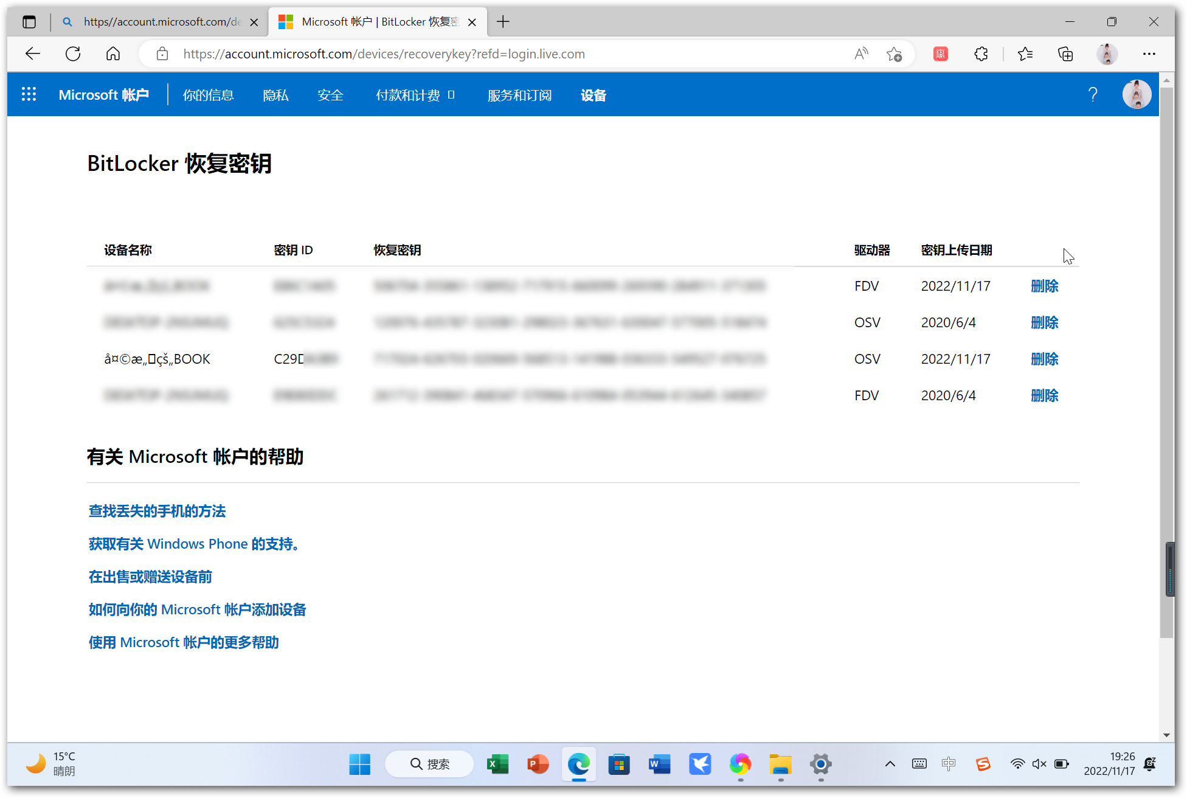Open the taskbar clock showing 19:26
This screenshot has width=1187, height=798.
pos(1109,764)
